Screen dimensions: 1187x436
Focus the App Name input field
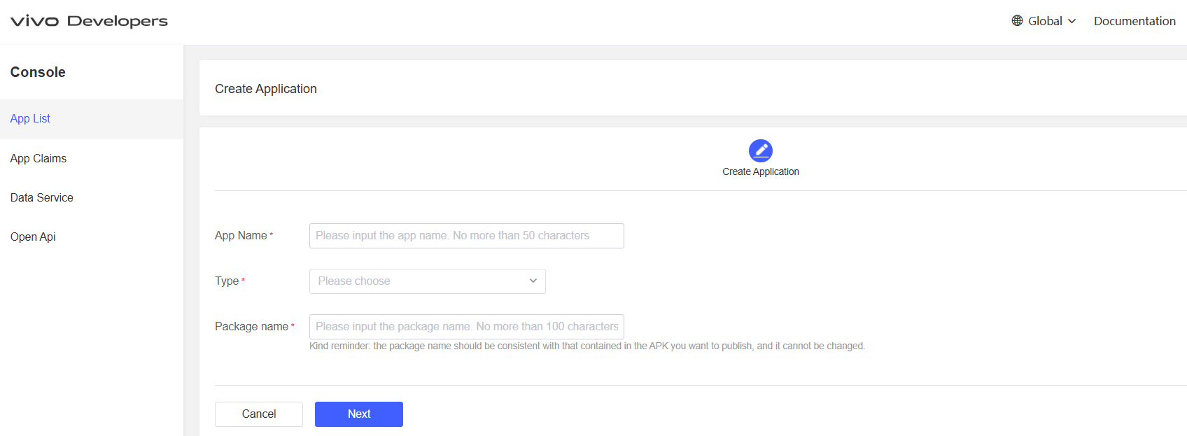click(x=466, y=236)
